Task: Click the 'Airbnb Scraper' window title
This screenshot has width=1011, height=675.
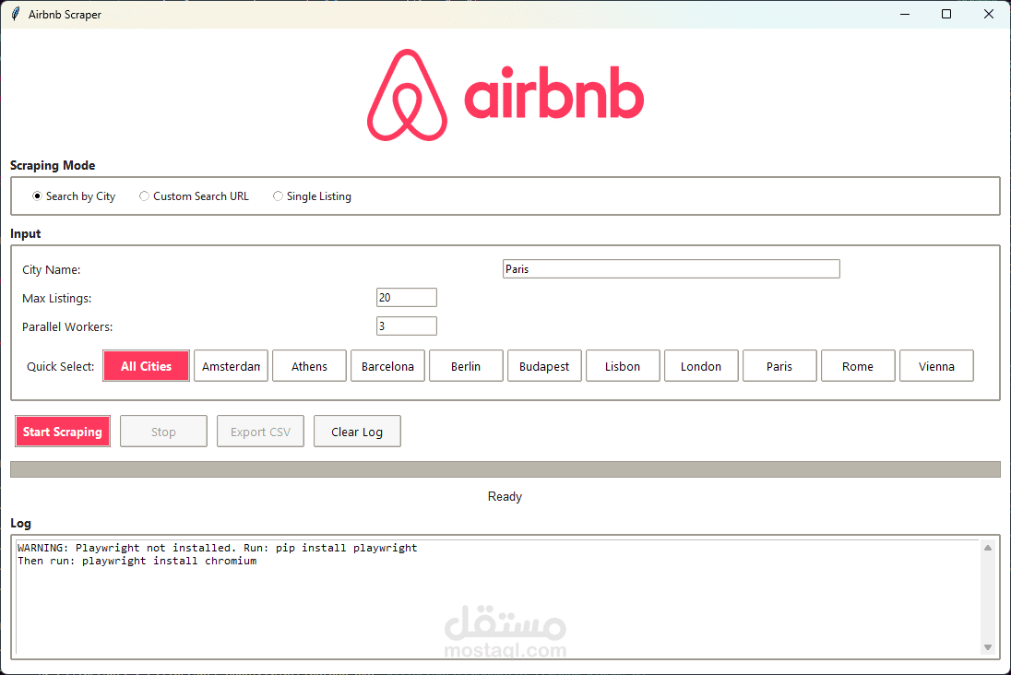Action: click(x=65, y=14)
